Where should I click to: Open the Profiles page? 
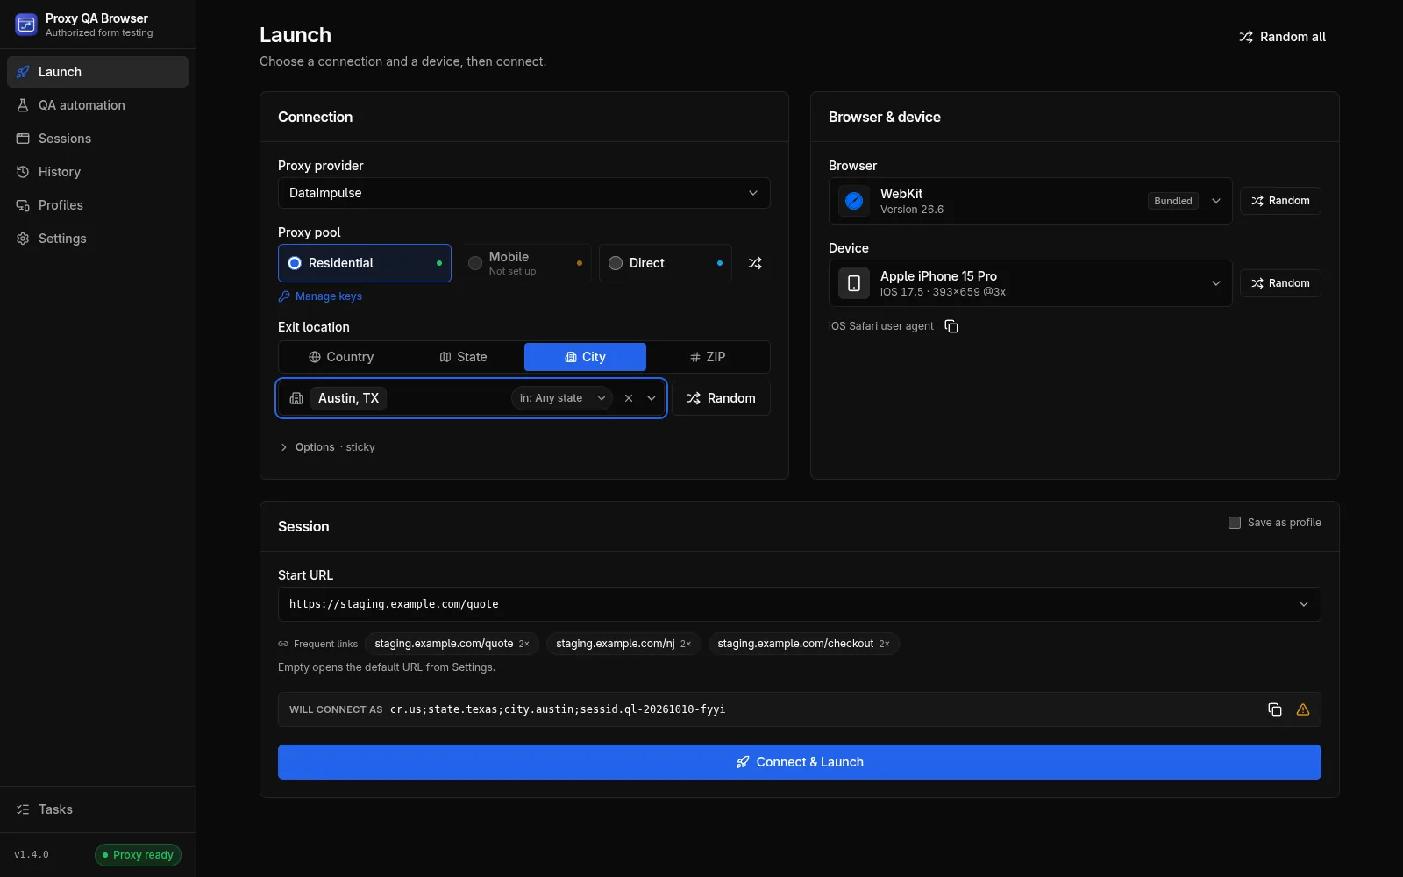pyautogui.click(x=97, y=205)
